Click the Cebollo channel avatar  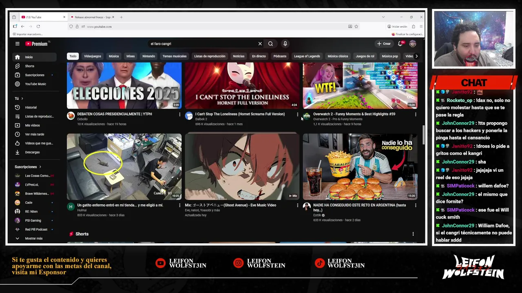71,116
